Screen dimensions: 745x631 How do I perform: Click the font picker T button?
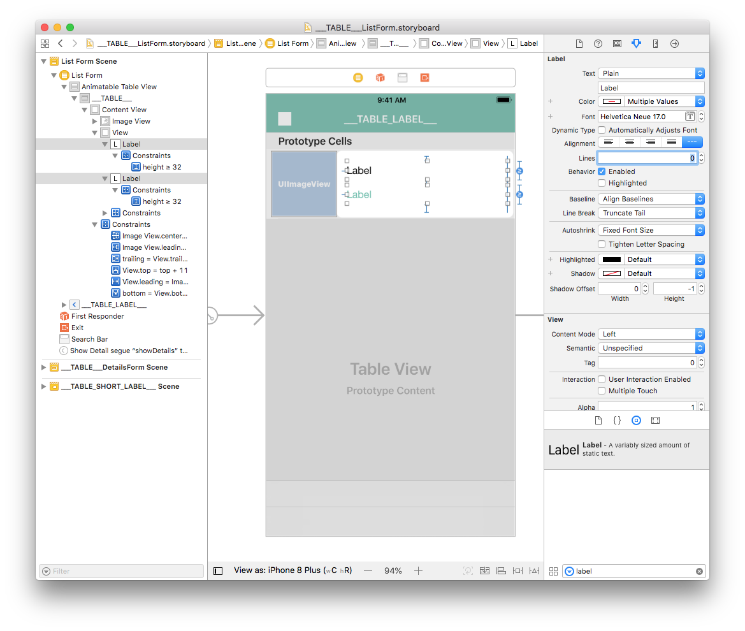point(690,117)
